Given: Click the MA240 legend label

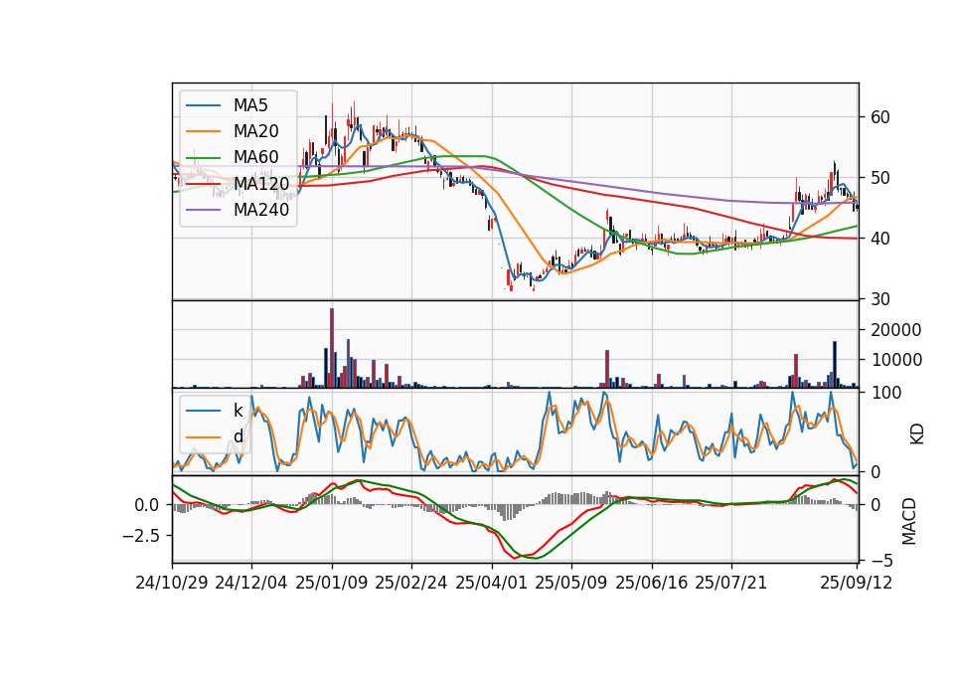Looking at the screenshot, I should click(261, 210).
